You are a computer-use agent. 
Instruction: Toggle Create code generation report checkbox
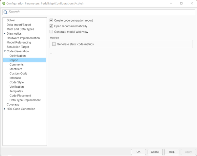[51, 21]
